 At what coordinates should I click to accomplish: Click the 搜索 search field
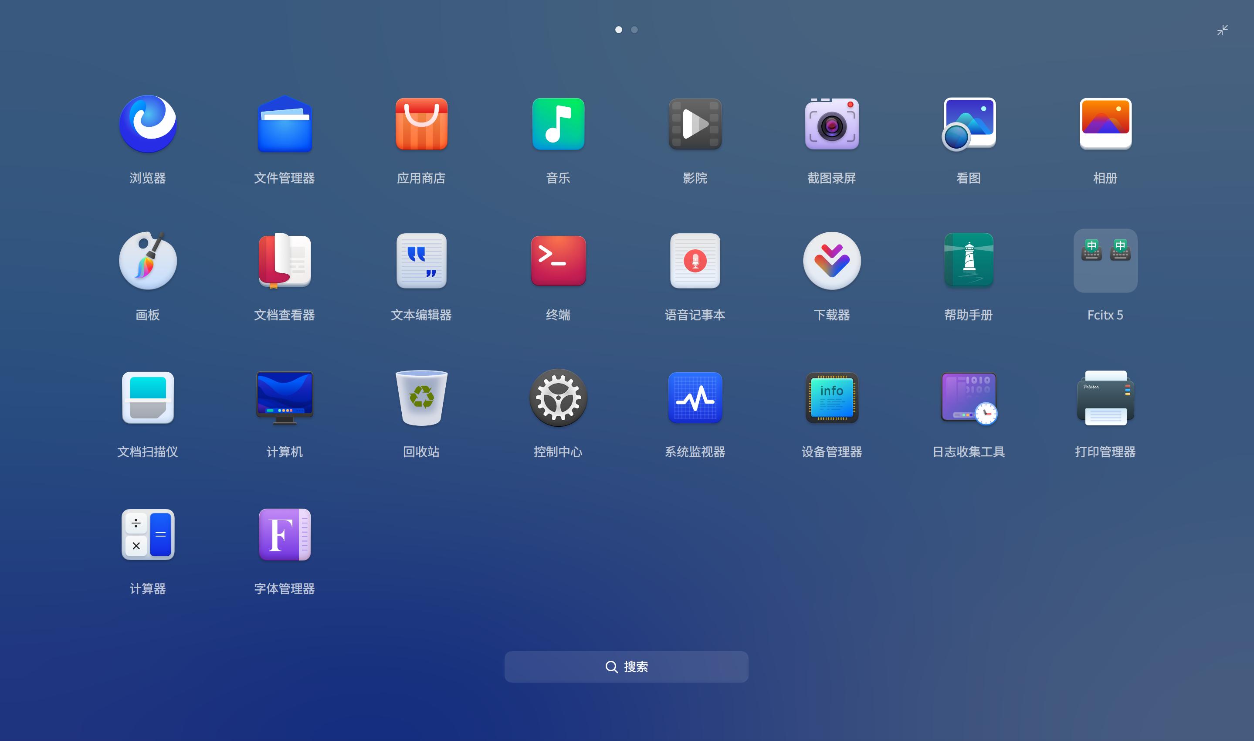tap(626, 666)
